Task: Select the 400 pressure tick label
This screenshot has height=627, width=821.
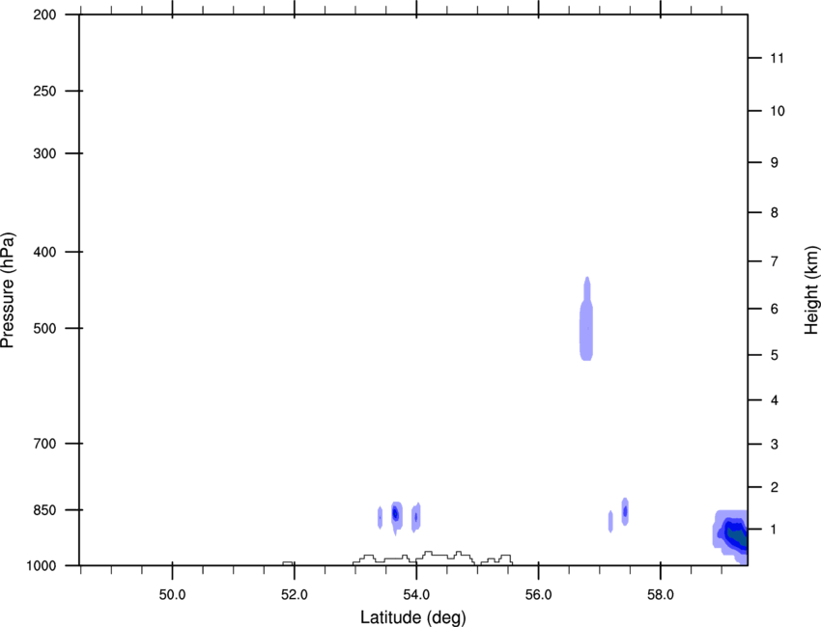Action: pos(45,252)
